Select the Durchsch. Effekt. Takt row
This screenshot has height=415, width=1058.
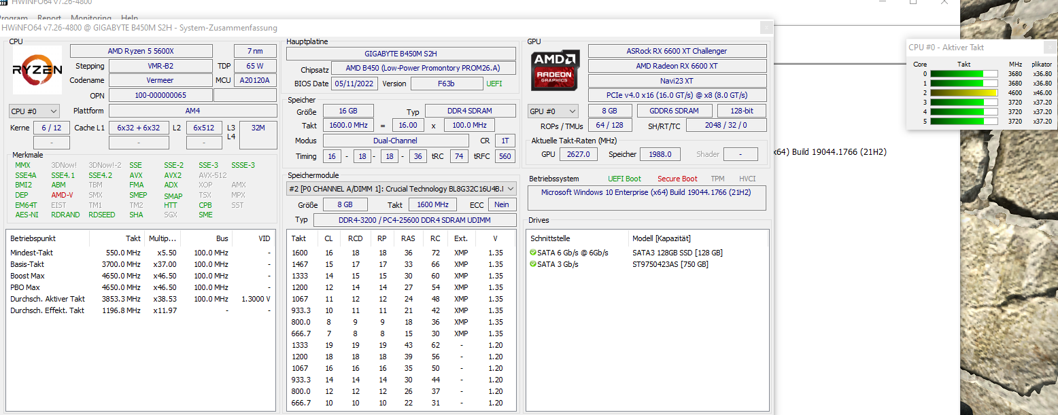click(140, 310)
